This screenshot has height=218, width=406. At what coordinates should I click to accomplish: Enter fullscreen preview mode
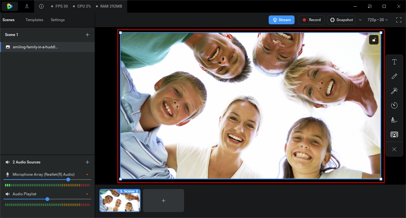398,20
